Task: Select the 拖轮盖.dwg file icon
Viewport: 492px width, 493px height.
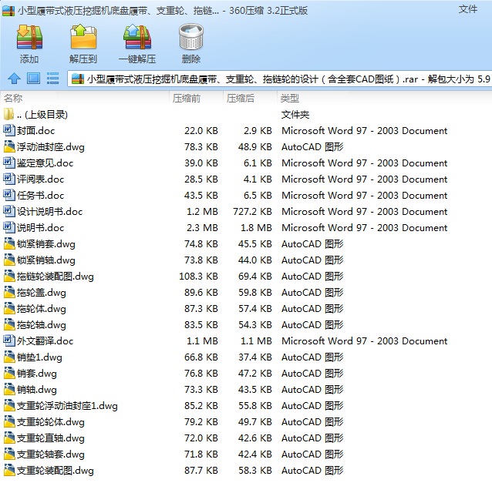Action: (9, 292)
